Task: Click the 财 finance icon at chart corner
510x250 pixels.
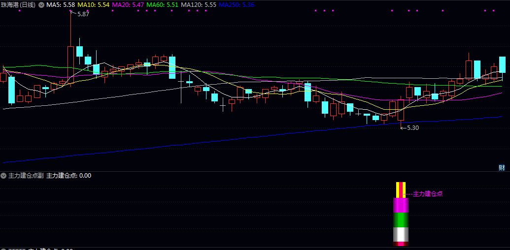Action: 502,167
